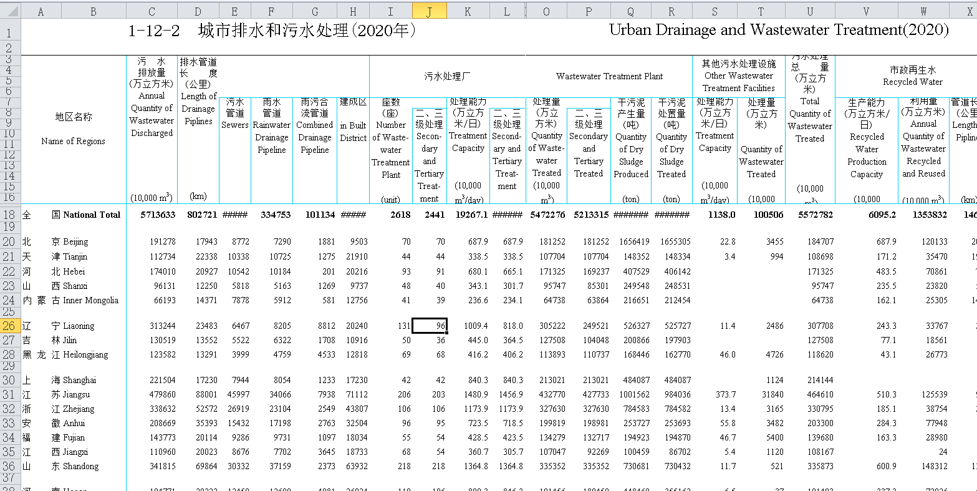Select Heilongjiang's other facilities capacity 46.0
Screen dimensions: 977x491
coord(726,354)
